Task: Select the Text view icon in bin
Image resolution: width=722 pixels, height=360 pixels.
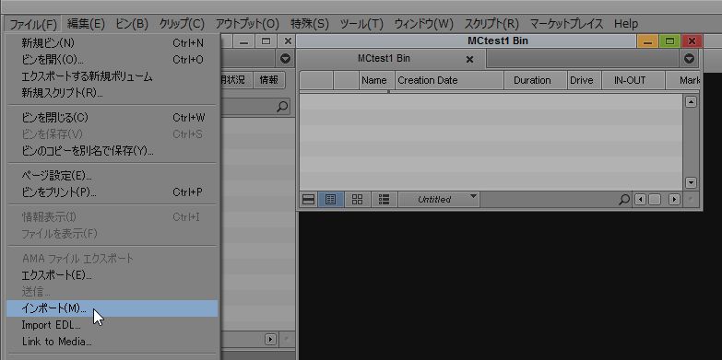Action: coord(330,199)
